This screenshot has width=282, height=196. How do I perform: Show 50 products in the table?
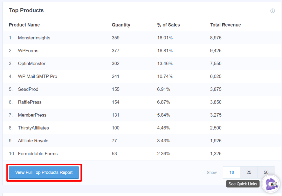pyautogui.click(x=266, y=172)
